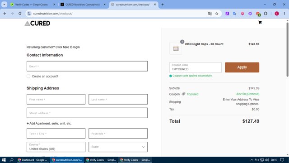Viewport: 289px width, 163px height.
Task: Click the CBN Night Caps - 60 Count title
Action: coord(204,44)
